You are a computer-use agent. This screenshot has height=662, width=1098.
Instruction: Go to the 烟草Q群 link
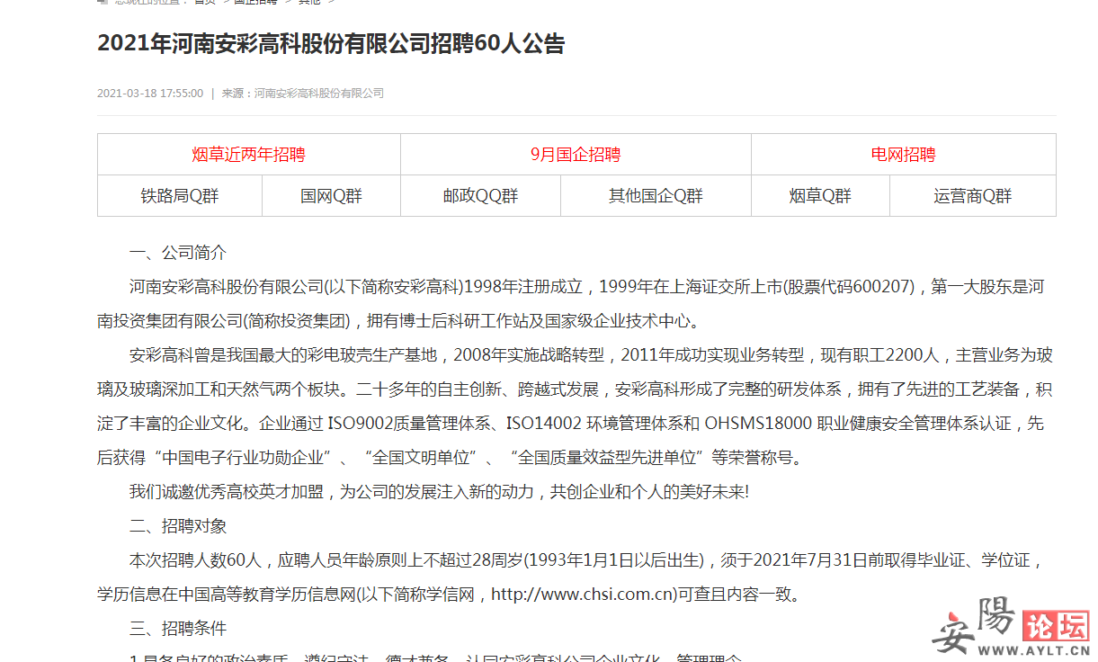820,196
